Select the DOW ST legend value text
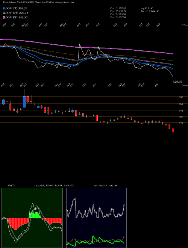 [x=16, y=8]
